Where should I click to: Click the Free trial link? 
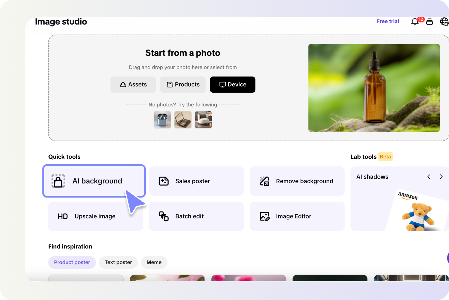(388, 21)
